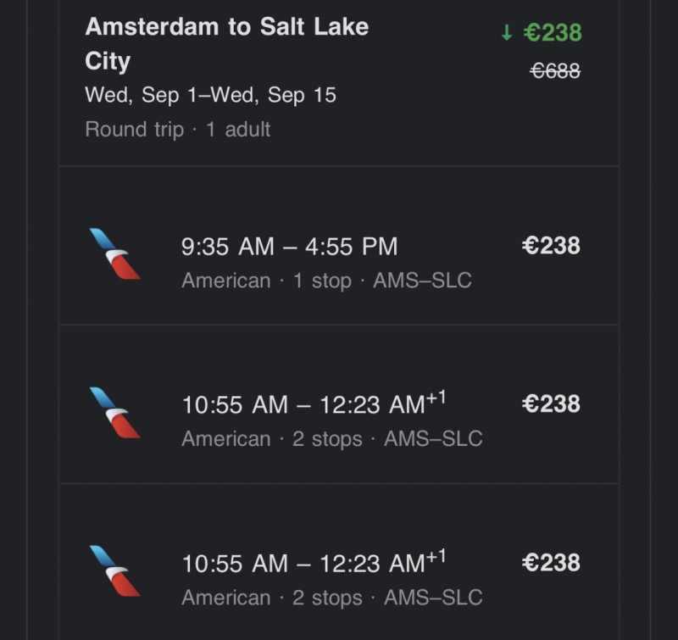Click the green price-drop arrow icon
The width and height of the screenshot is (678, 640).
pyautogui.click(x=507, y=32)
